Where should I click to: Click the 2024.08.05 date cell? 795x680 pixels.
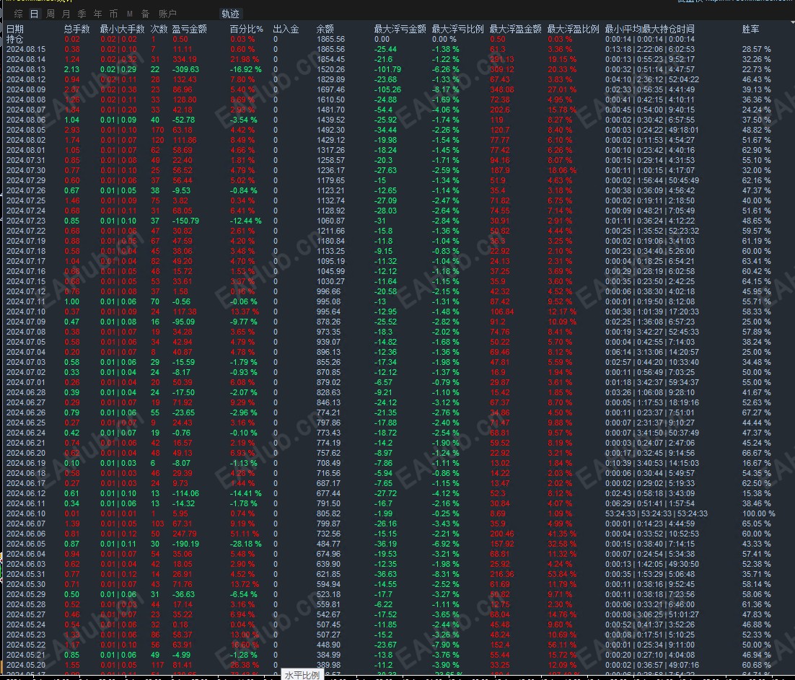pyautogui.click(x=26, y=131)
